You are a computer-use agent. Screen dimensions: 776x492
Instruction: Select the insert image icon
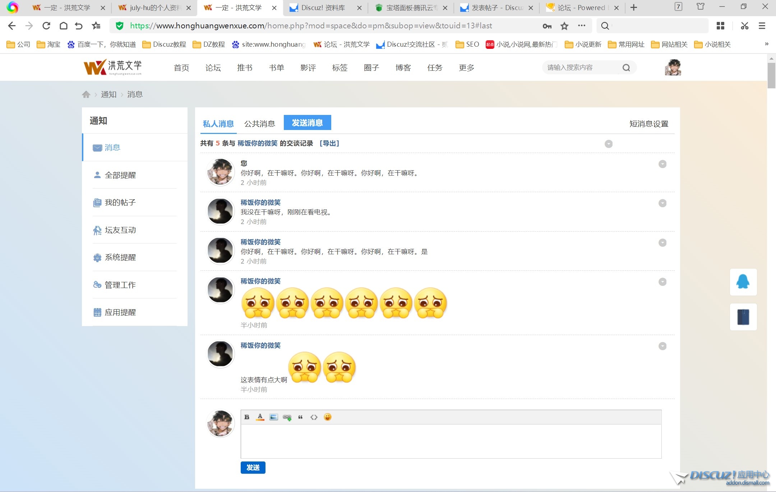[x=273, y=417]
